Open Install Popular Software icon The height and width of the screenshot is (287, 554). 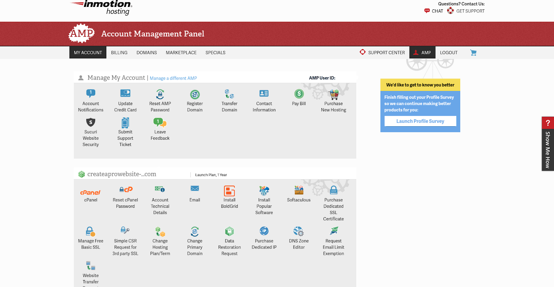tap(264, 191)
